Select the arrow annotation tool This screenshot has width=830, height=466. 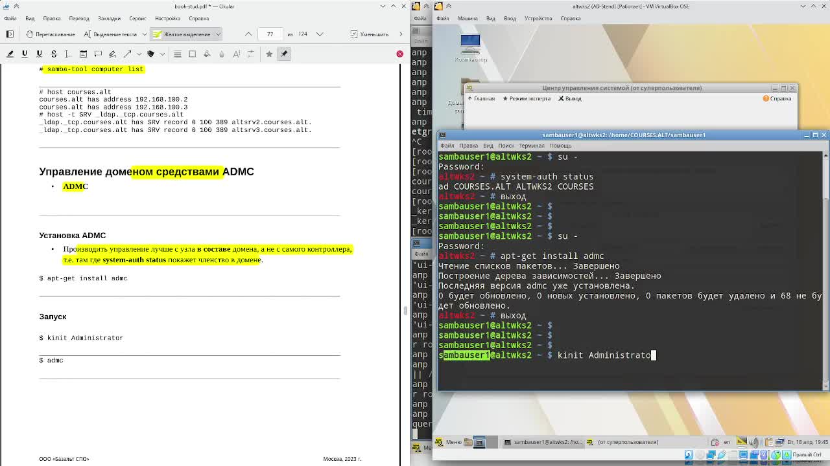[127, 54]
